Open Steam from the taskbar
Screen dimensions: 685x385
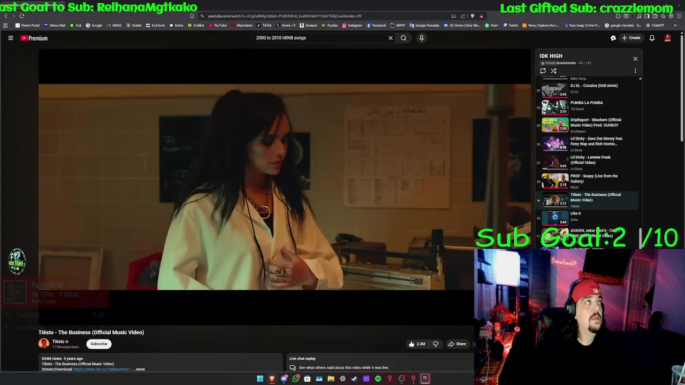(354, 379)
